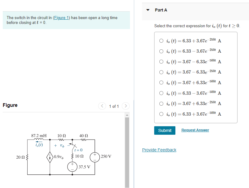Click the Part A disclosure triangle
The height and width of the screenshot is (188, 249).
pyautogui.click(x=148, y=10)
